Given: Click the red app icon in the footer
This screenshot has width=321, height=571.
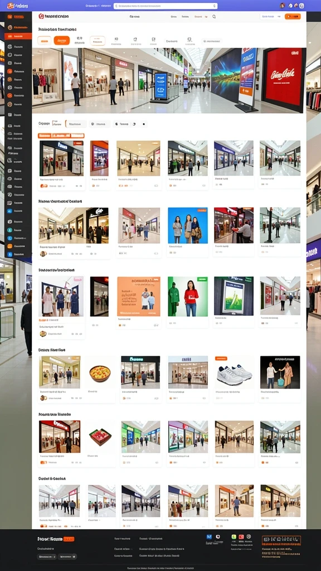Looking at the screenshot, I should pyautogui.click(x=241, y=536).
